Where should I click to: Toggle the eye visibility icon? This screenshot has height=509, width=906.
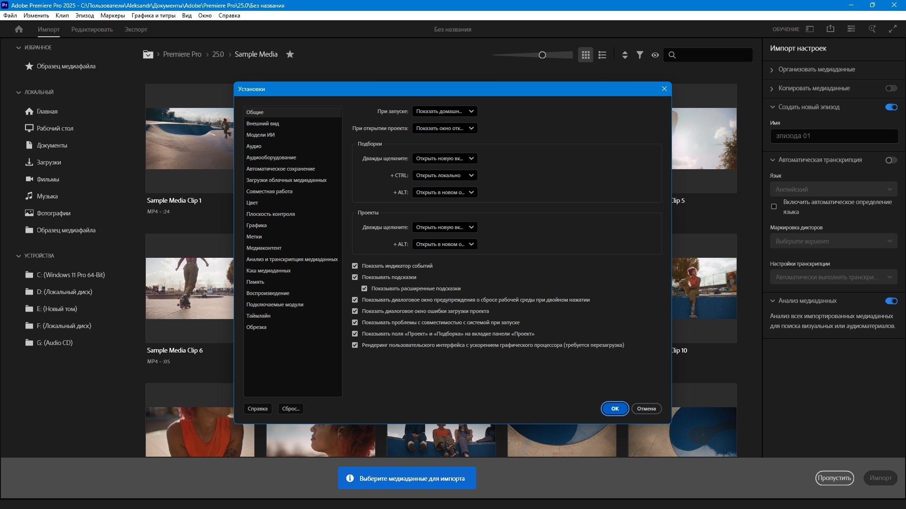point(655,55)
